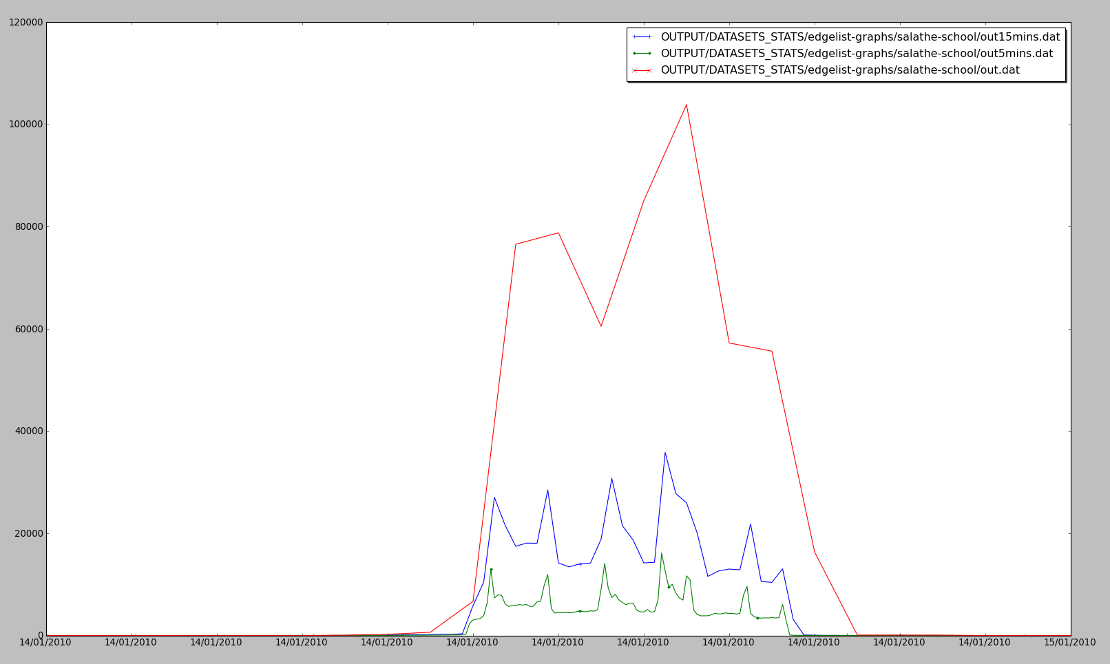Viewport: 1110px width, 664px height.
Task: Click the green line sample in legend
Action: (642, 54)
